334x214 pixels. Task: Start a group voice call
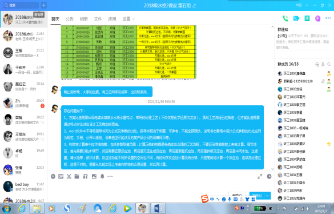[285, 18]
